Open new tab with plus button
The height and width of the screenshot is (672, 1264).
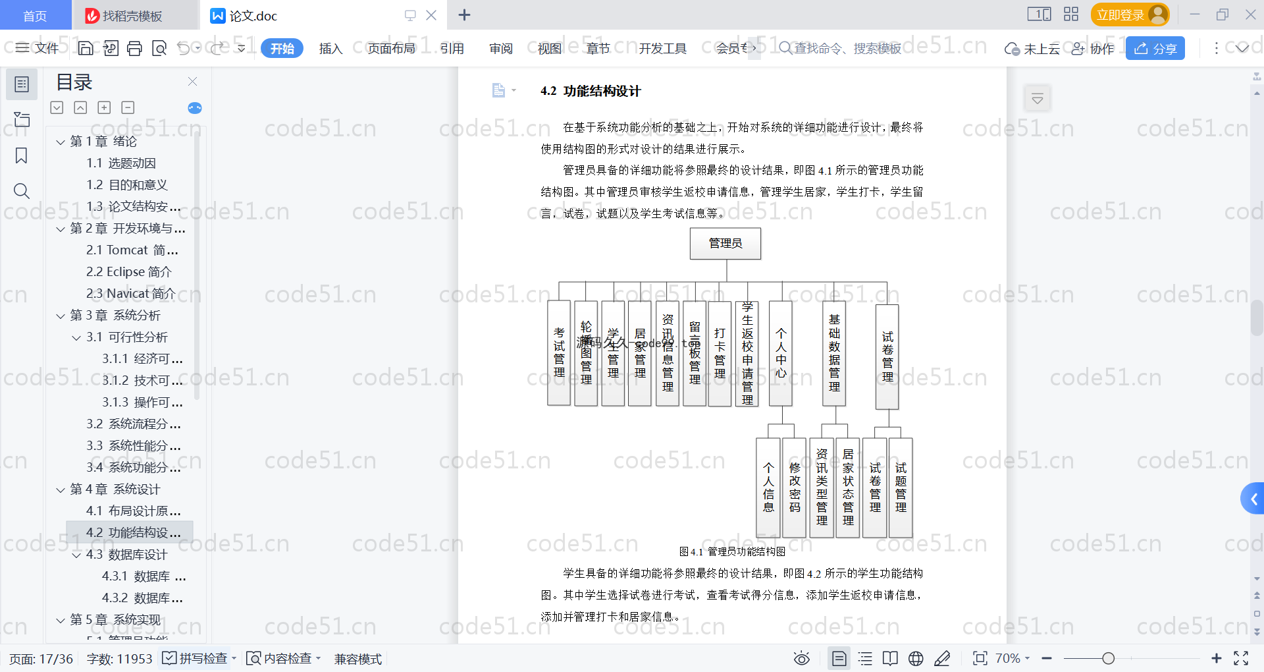click(464, 15)
